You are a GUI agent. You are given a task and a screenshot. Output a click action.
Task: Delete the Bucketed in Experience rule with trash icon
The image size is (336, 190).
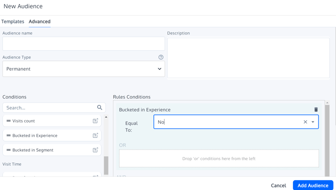[316, 109]
